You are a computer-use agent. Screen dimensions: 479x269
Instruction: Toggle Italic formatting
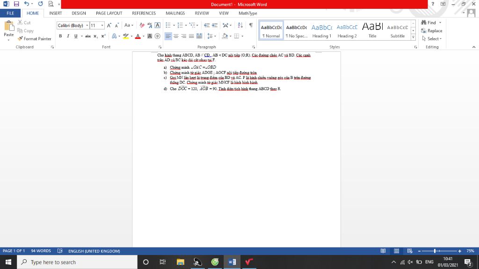pos(68,36)
